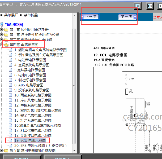This screenshot has width=162, height=159.
Task: Select folder 第五章 常用电器接插件端视图
Action: pos(32,151)
